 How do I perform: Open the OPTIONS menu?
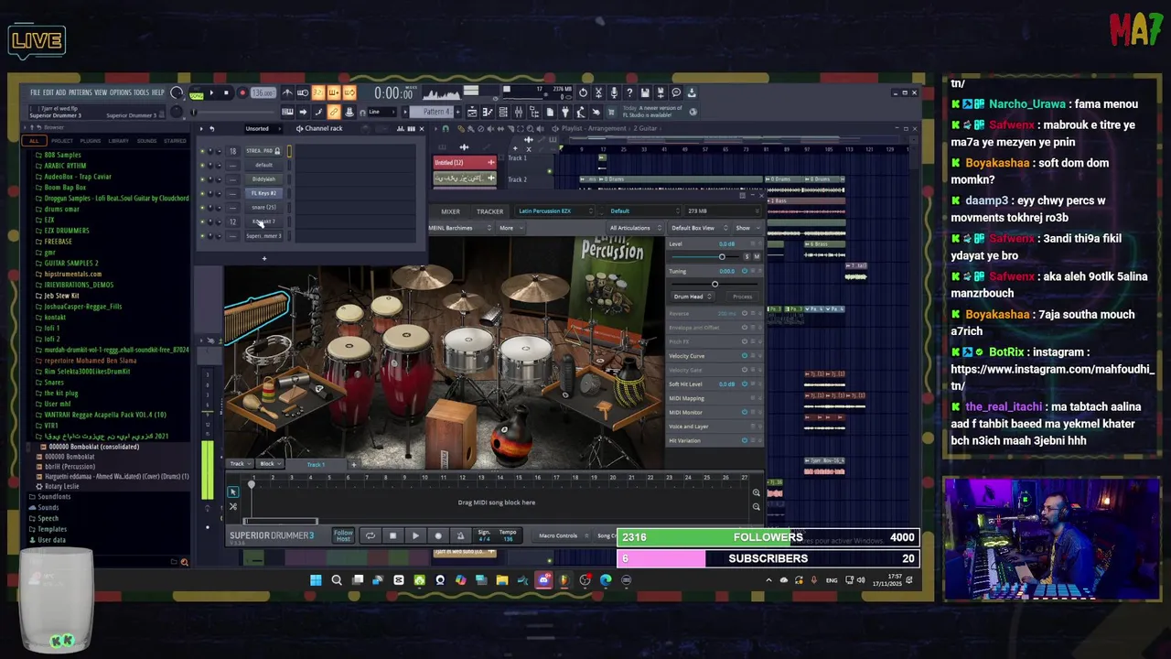[121, 92]
